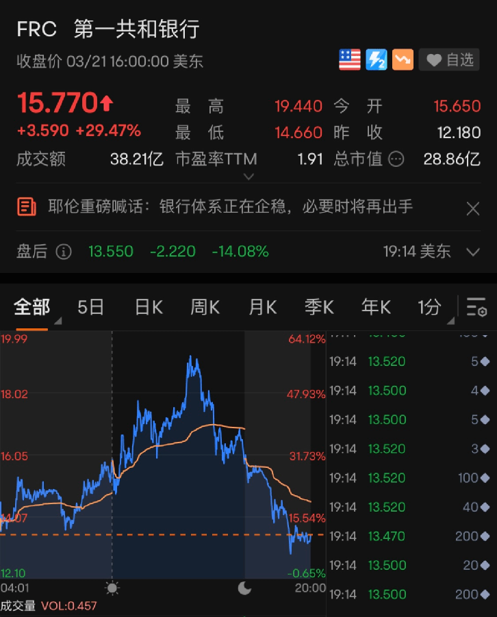The height and width of the screenshot is (617, 497).
Task: Click the after-hours info circle icon
Action: [x=64, y=252]
